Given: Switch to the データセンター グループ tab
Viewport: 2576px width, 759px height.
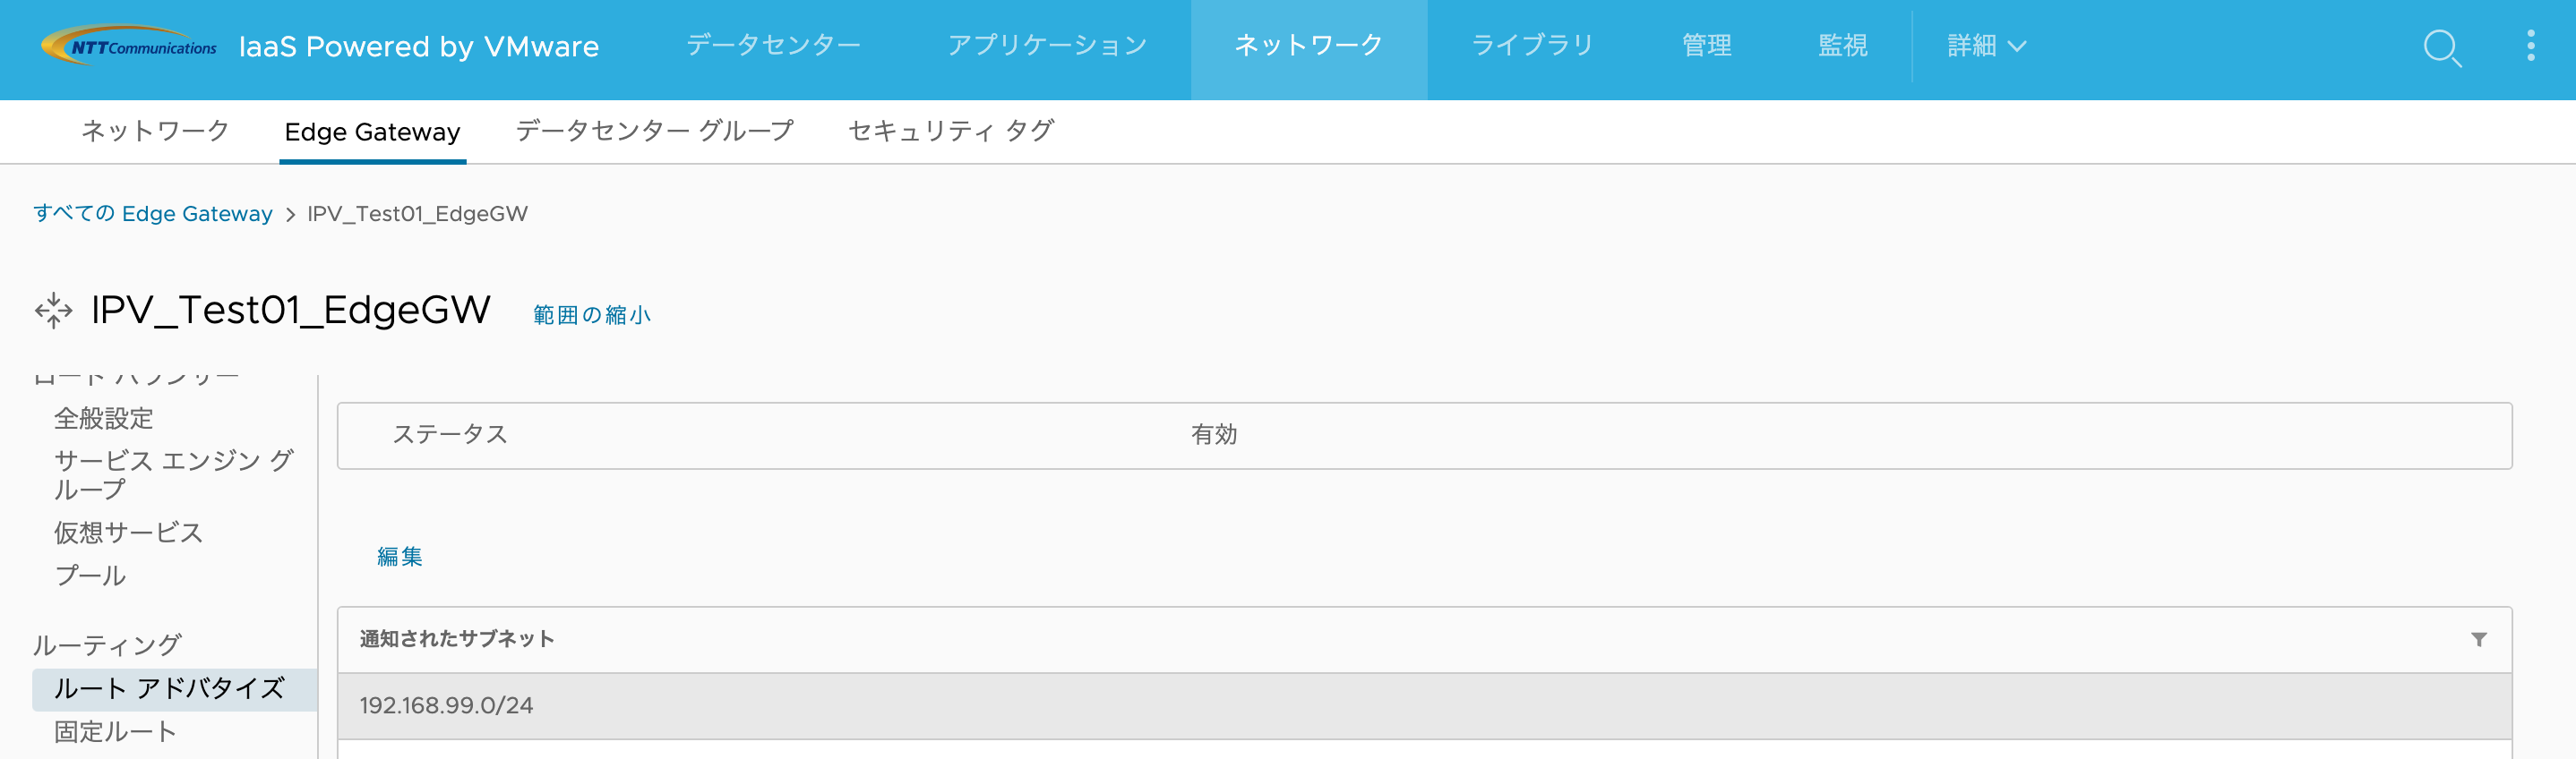Looking at the screenshot, I should pyautogui.click(x=653, y=130).
